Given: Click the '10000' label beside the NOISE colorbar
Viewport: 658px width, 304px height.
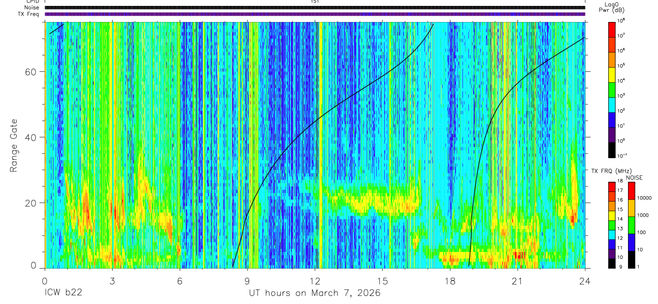Looking at the screenshot, I should pos(644,198).
